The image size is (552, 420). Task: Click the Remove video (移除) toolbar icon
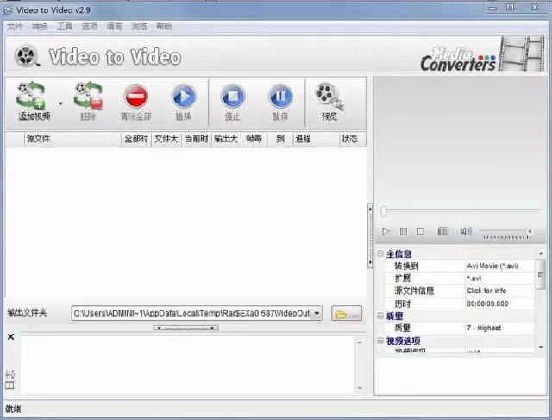(x=88, y=96)
